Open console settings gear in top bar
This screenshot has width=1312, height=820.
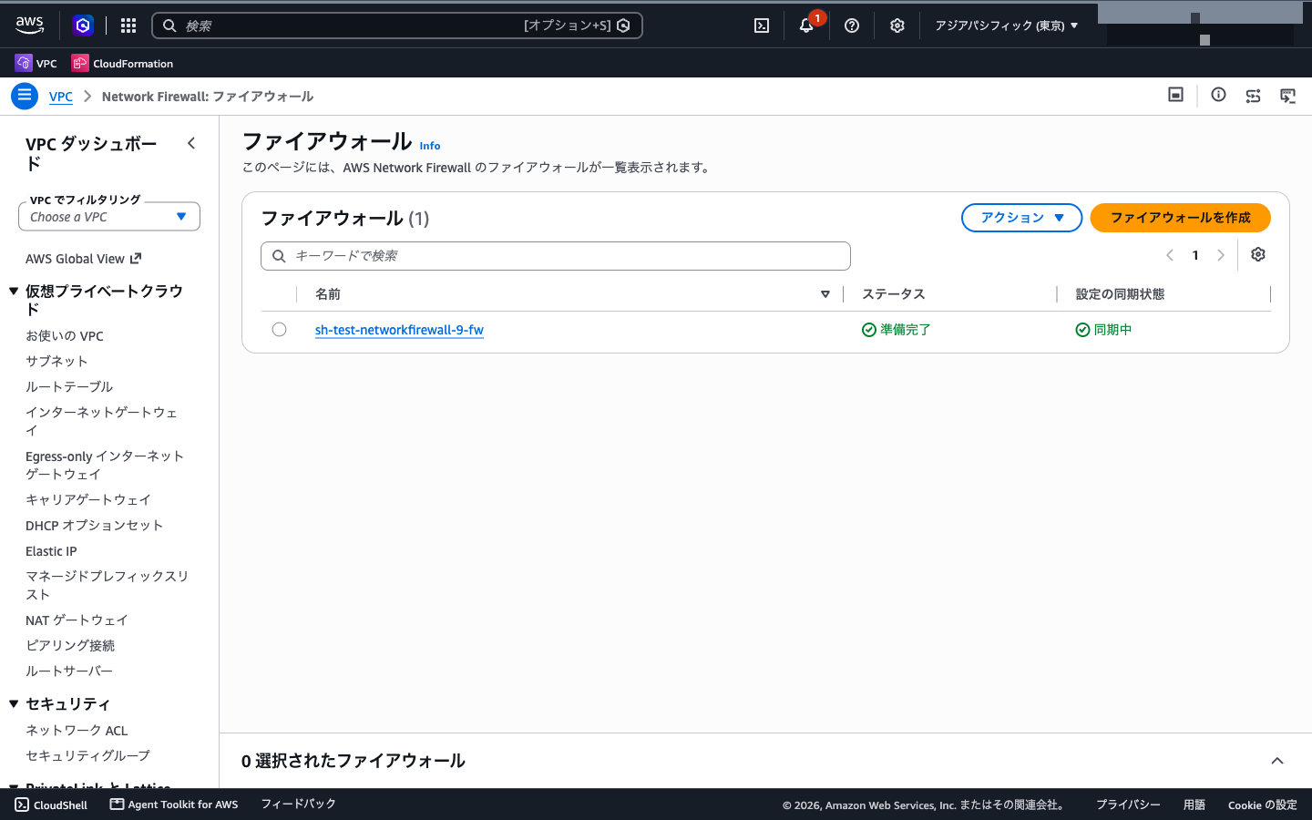(897, 26)
